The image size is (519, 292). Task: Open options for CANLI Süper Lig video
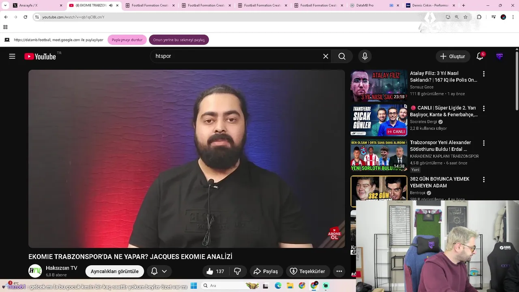pyautogui.click(x=483, y=109)
